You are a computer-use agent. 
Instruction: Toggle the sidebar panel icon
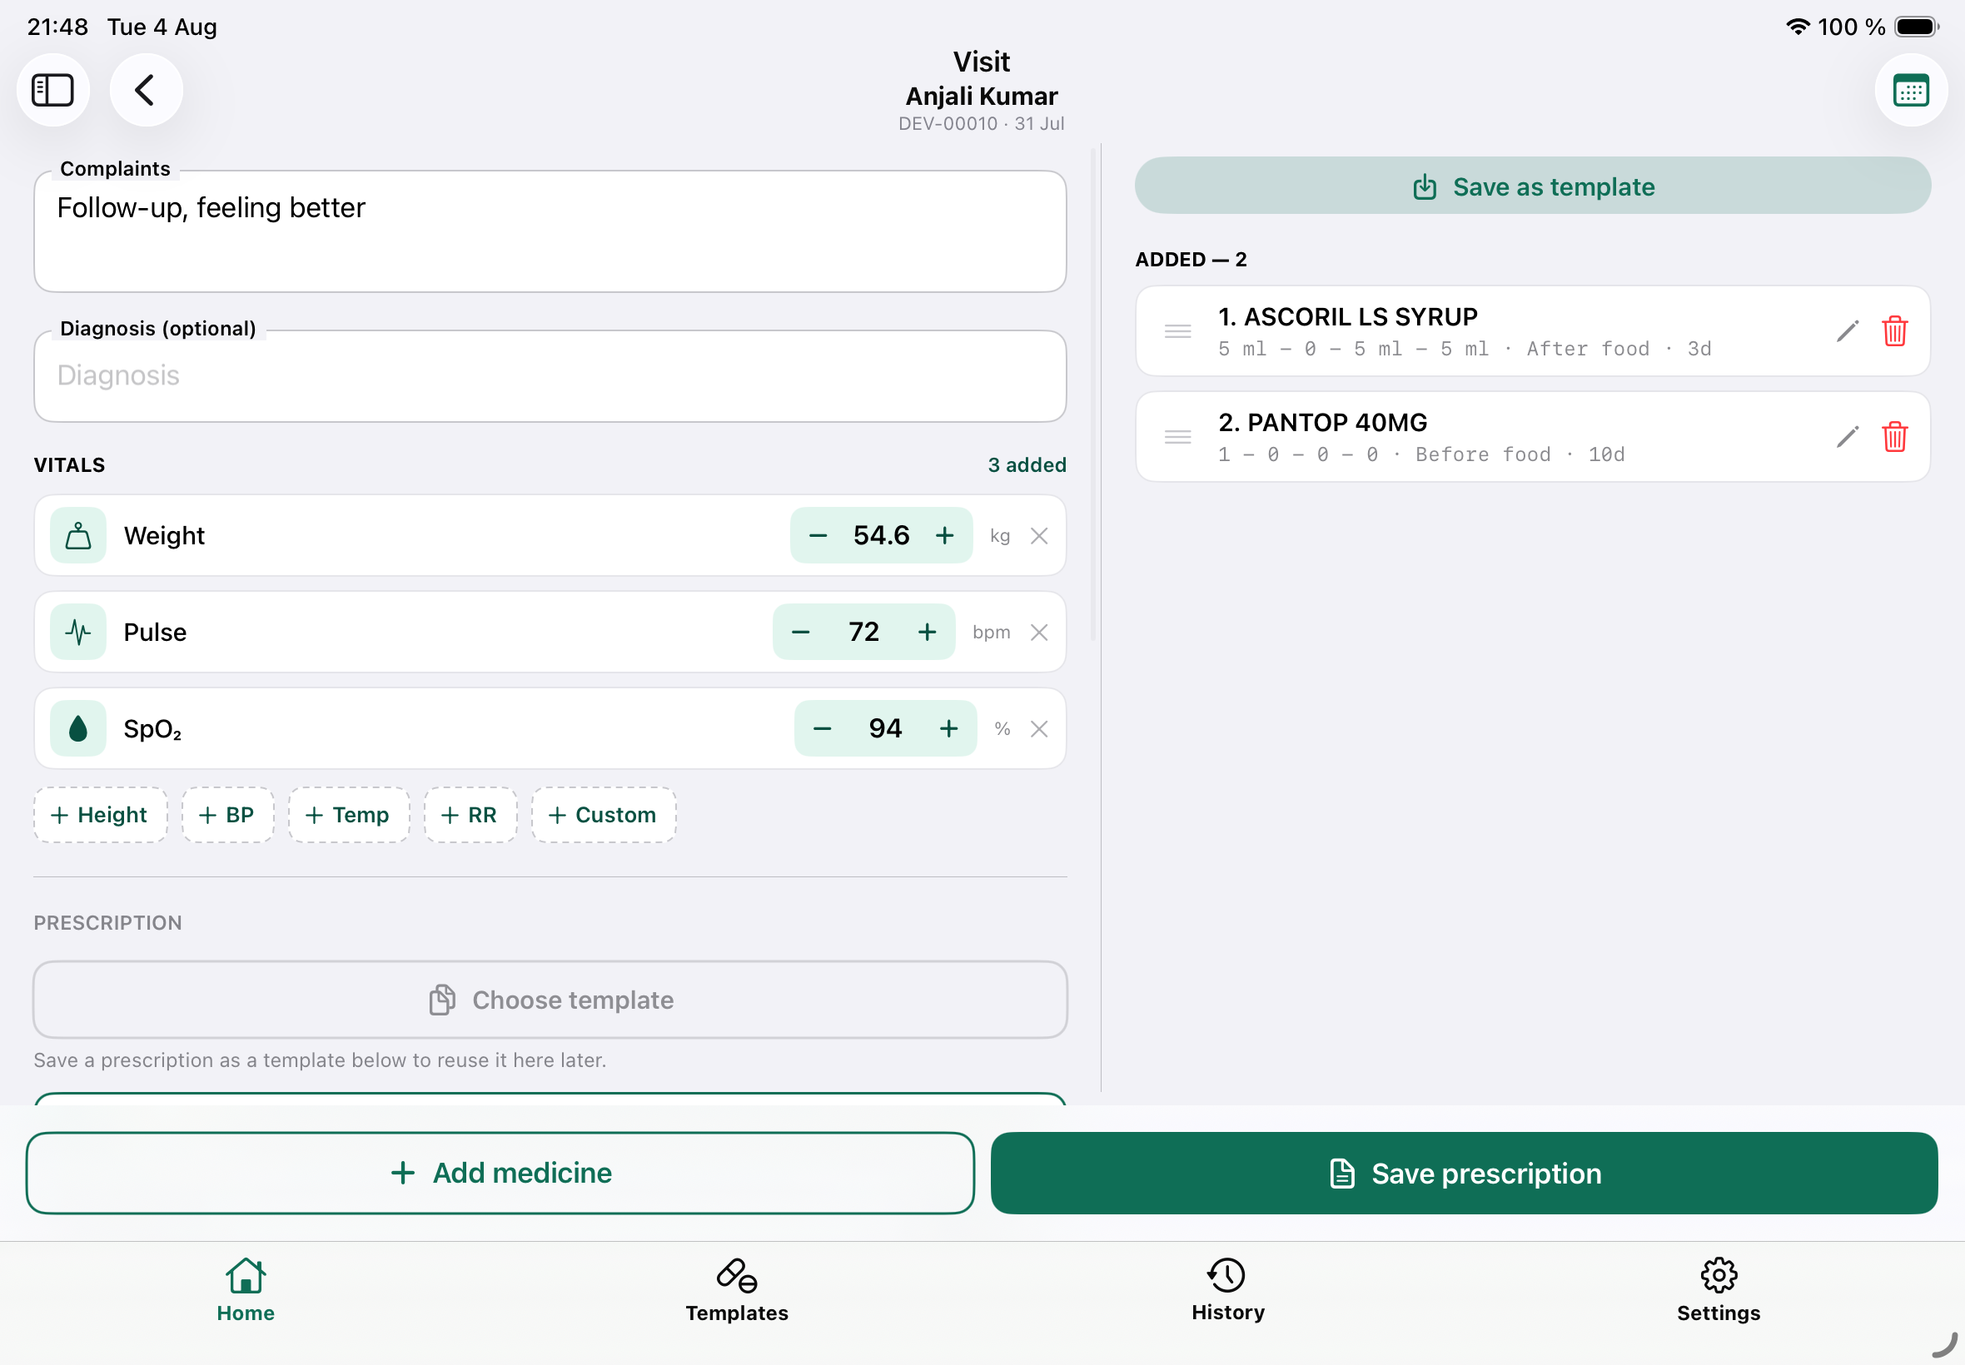pyautogui.click(x=53, y=90)
